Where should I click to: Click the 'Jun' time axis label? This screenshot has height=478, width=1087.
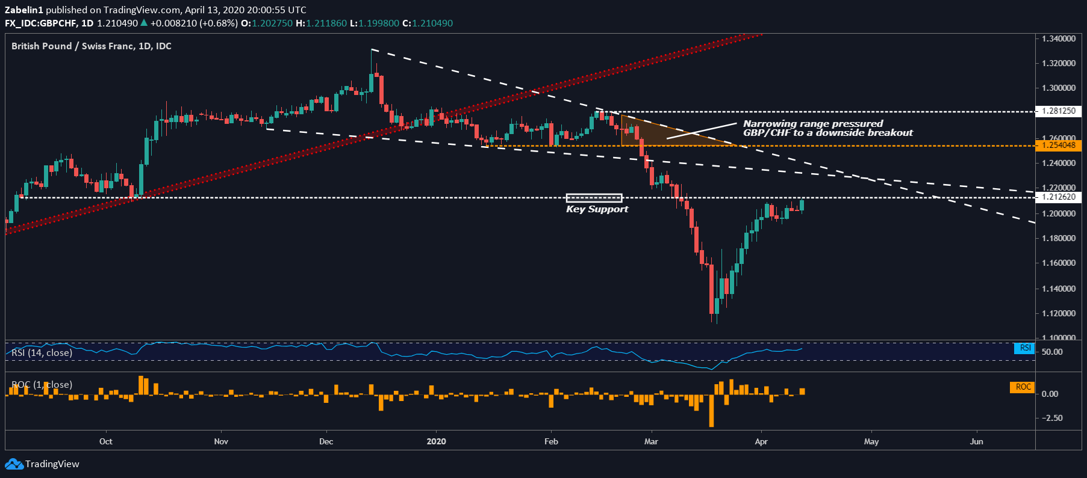tap(976, 441)
